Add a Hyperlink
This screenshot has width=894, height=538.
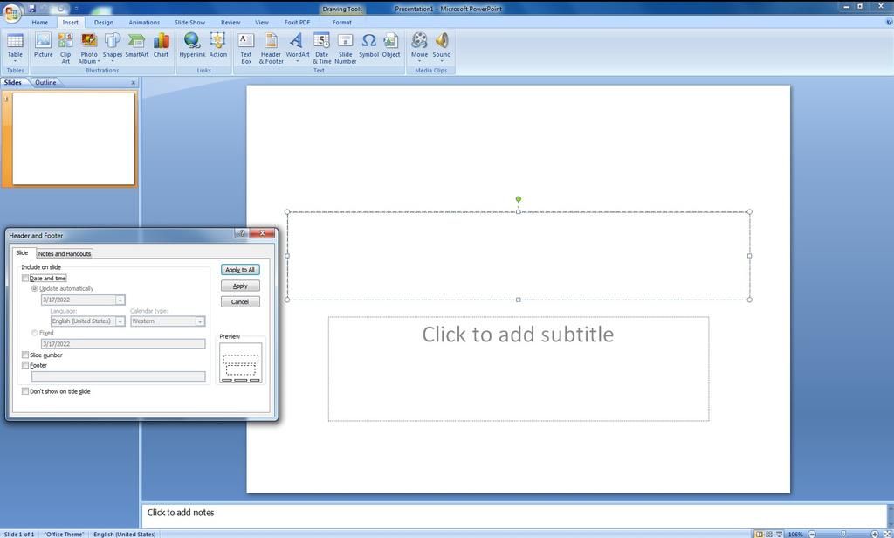pyautogui.click(x=192, y=45)
